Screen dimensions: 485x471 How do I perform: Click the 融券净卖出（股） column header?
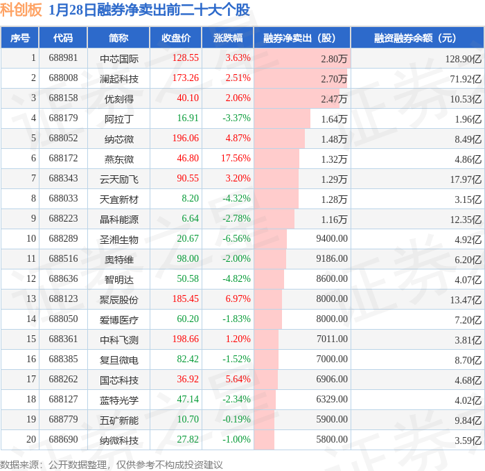[x=302, y=37]
